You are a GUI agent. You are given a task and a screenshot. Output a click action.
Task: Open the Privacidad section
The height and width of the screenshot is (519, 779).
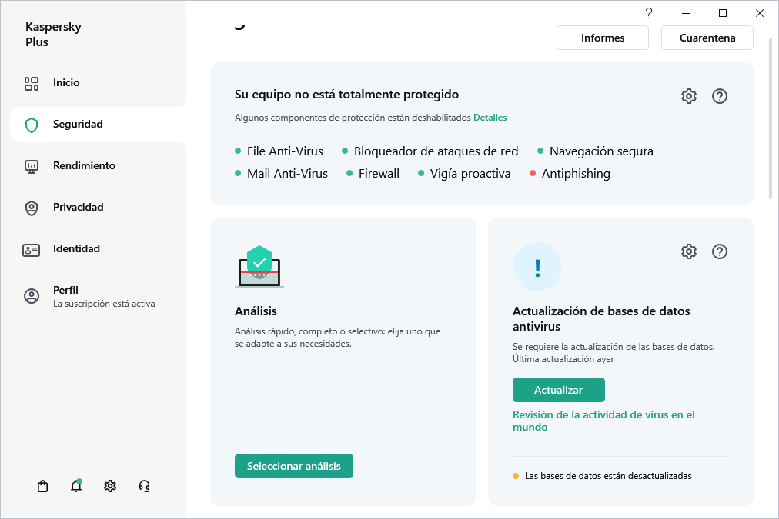point(78,208)
